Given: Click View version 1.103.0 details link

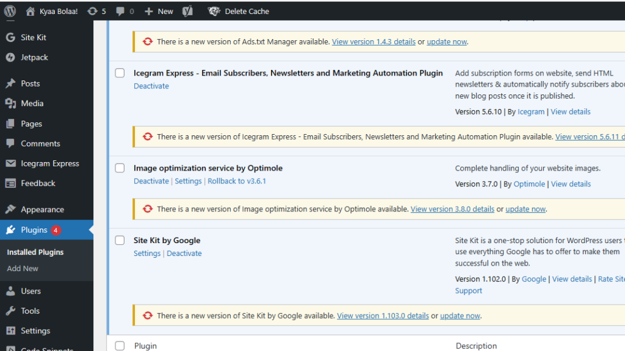Looking at the screenshot, I should point(383,316).
